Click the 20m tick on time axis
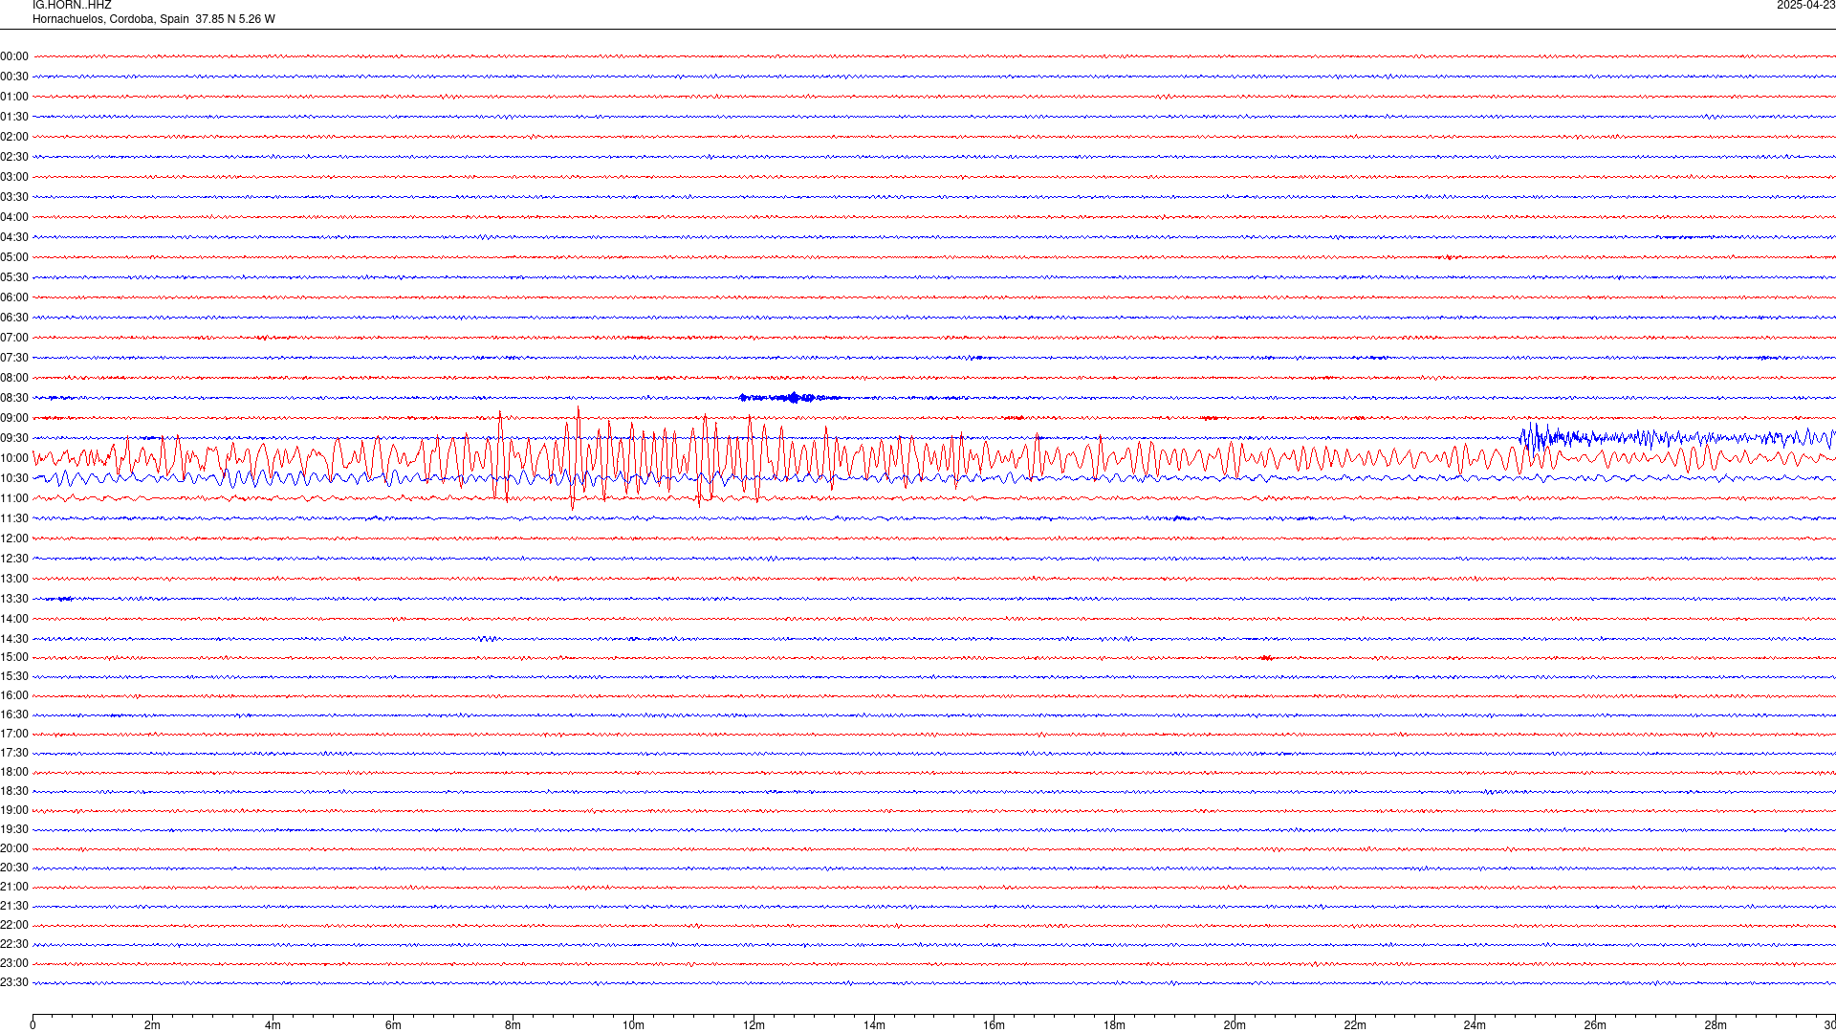 1235,1025
